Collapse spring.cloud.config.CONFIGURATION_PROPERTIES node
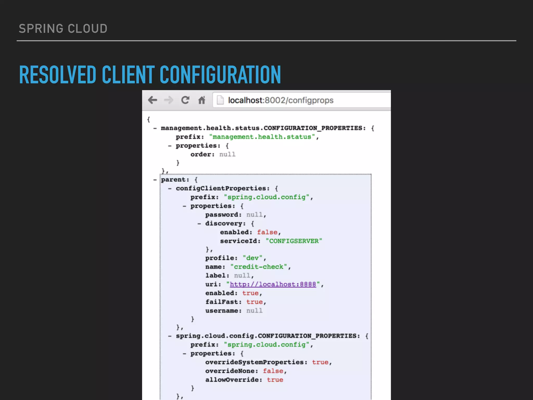Screen dimensions: 533x400 [x=170, y=336]
